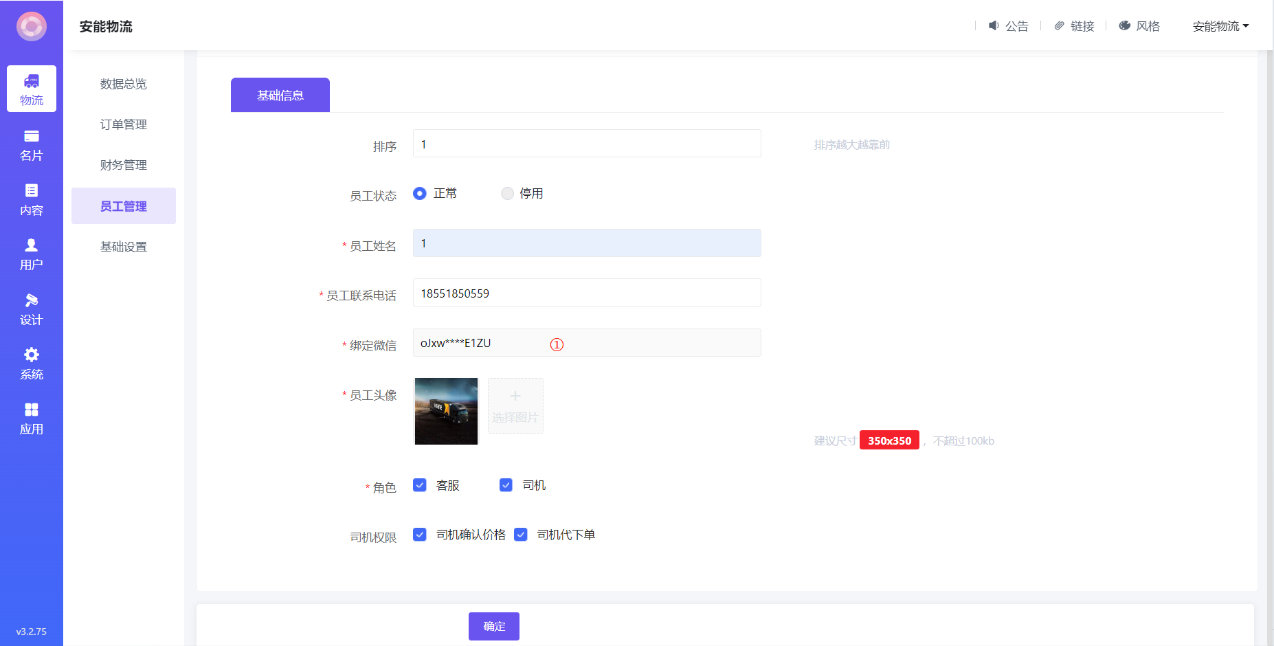The height and width of the screenshot is (646, 1274).
Task: Expand the 安能物流 account dropdown
Action: pyautogui.click(x=1220, y=26)
